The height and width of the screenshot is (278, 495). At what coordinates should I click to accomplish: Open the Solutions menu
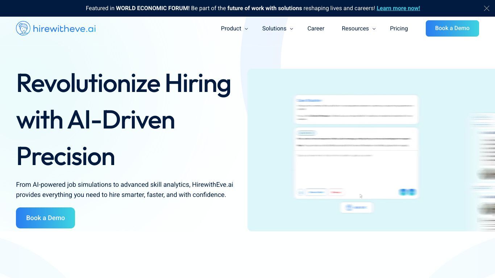point(274,29)
